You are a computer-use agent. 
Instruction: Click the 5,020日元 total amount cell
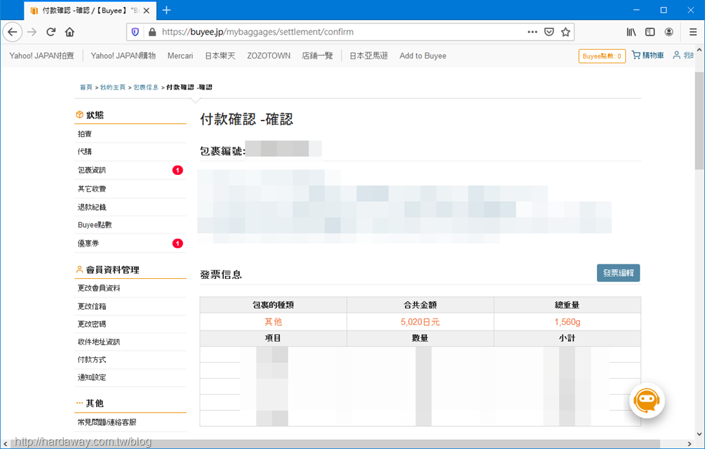[420, 322]
